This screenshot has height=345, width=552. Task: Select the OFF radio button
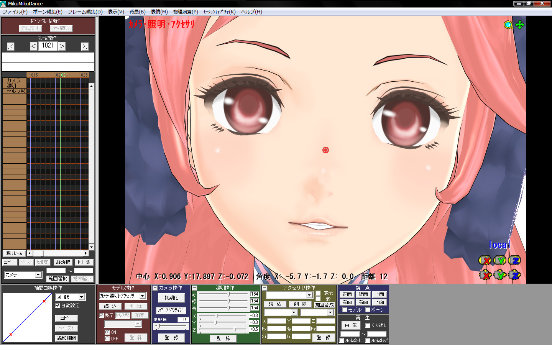(x=107, y=339)
